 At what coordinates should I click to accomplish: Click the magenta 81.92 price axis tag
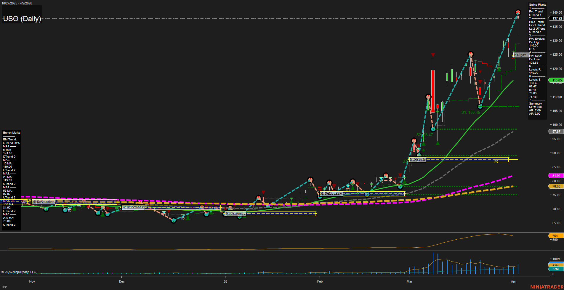[x=556, y=176]
